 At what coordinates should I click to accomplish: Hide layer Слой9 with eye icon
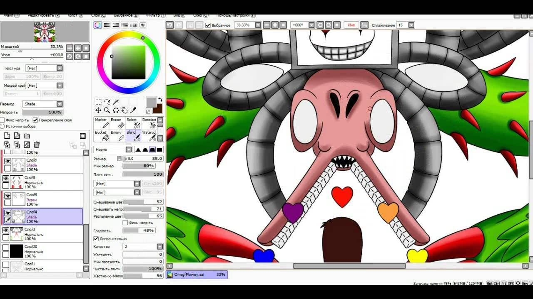click(7, 162)
